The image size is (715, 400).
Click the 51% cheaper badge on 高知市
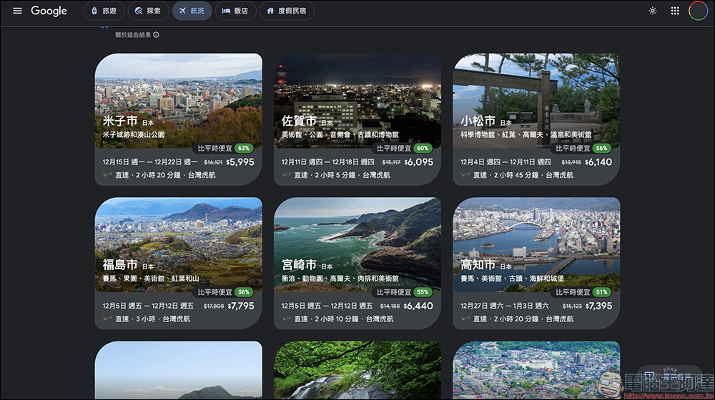click(x=602, y=292)
